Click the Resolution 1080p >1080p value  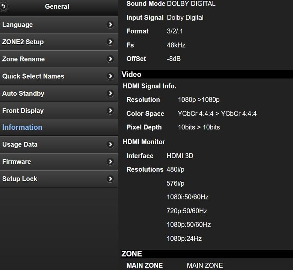point(199,100)
